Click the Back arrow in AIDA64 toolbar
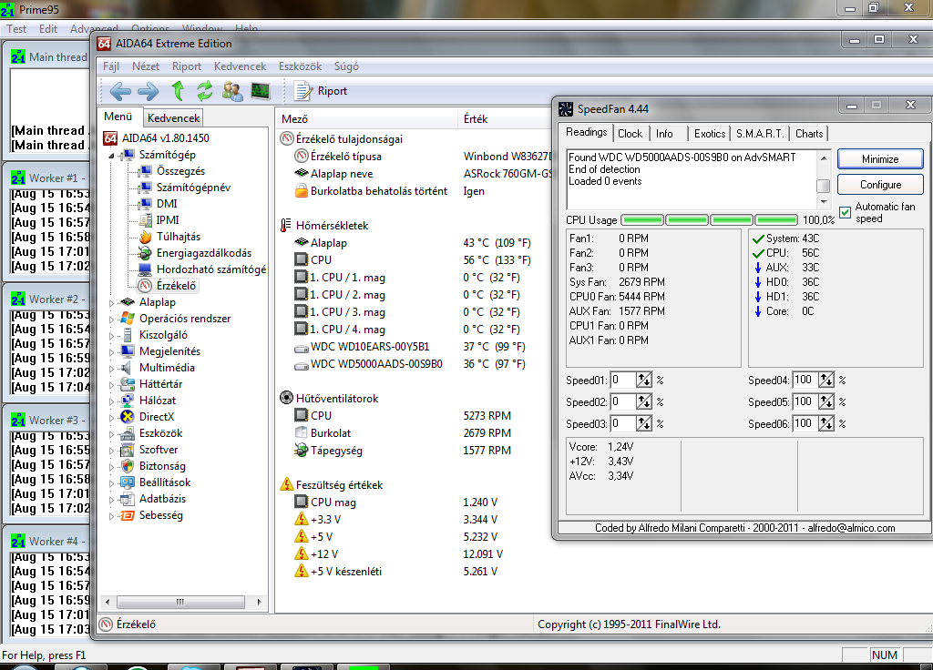The image size is (933, 670). [121, 91]
